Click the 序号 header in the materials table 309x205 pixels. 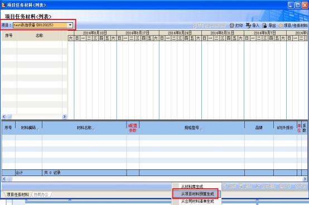[x=8, y=128]
